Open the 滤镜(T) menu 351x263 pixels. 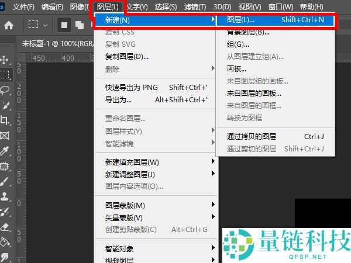point(195,7)
